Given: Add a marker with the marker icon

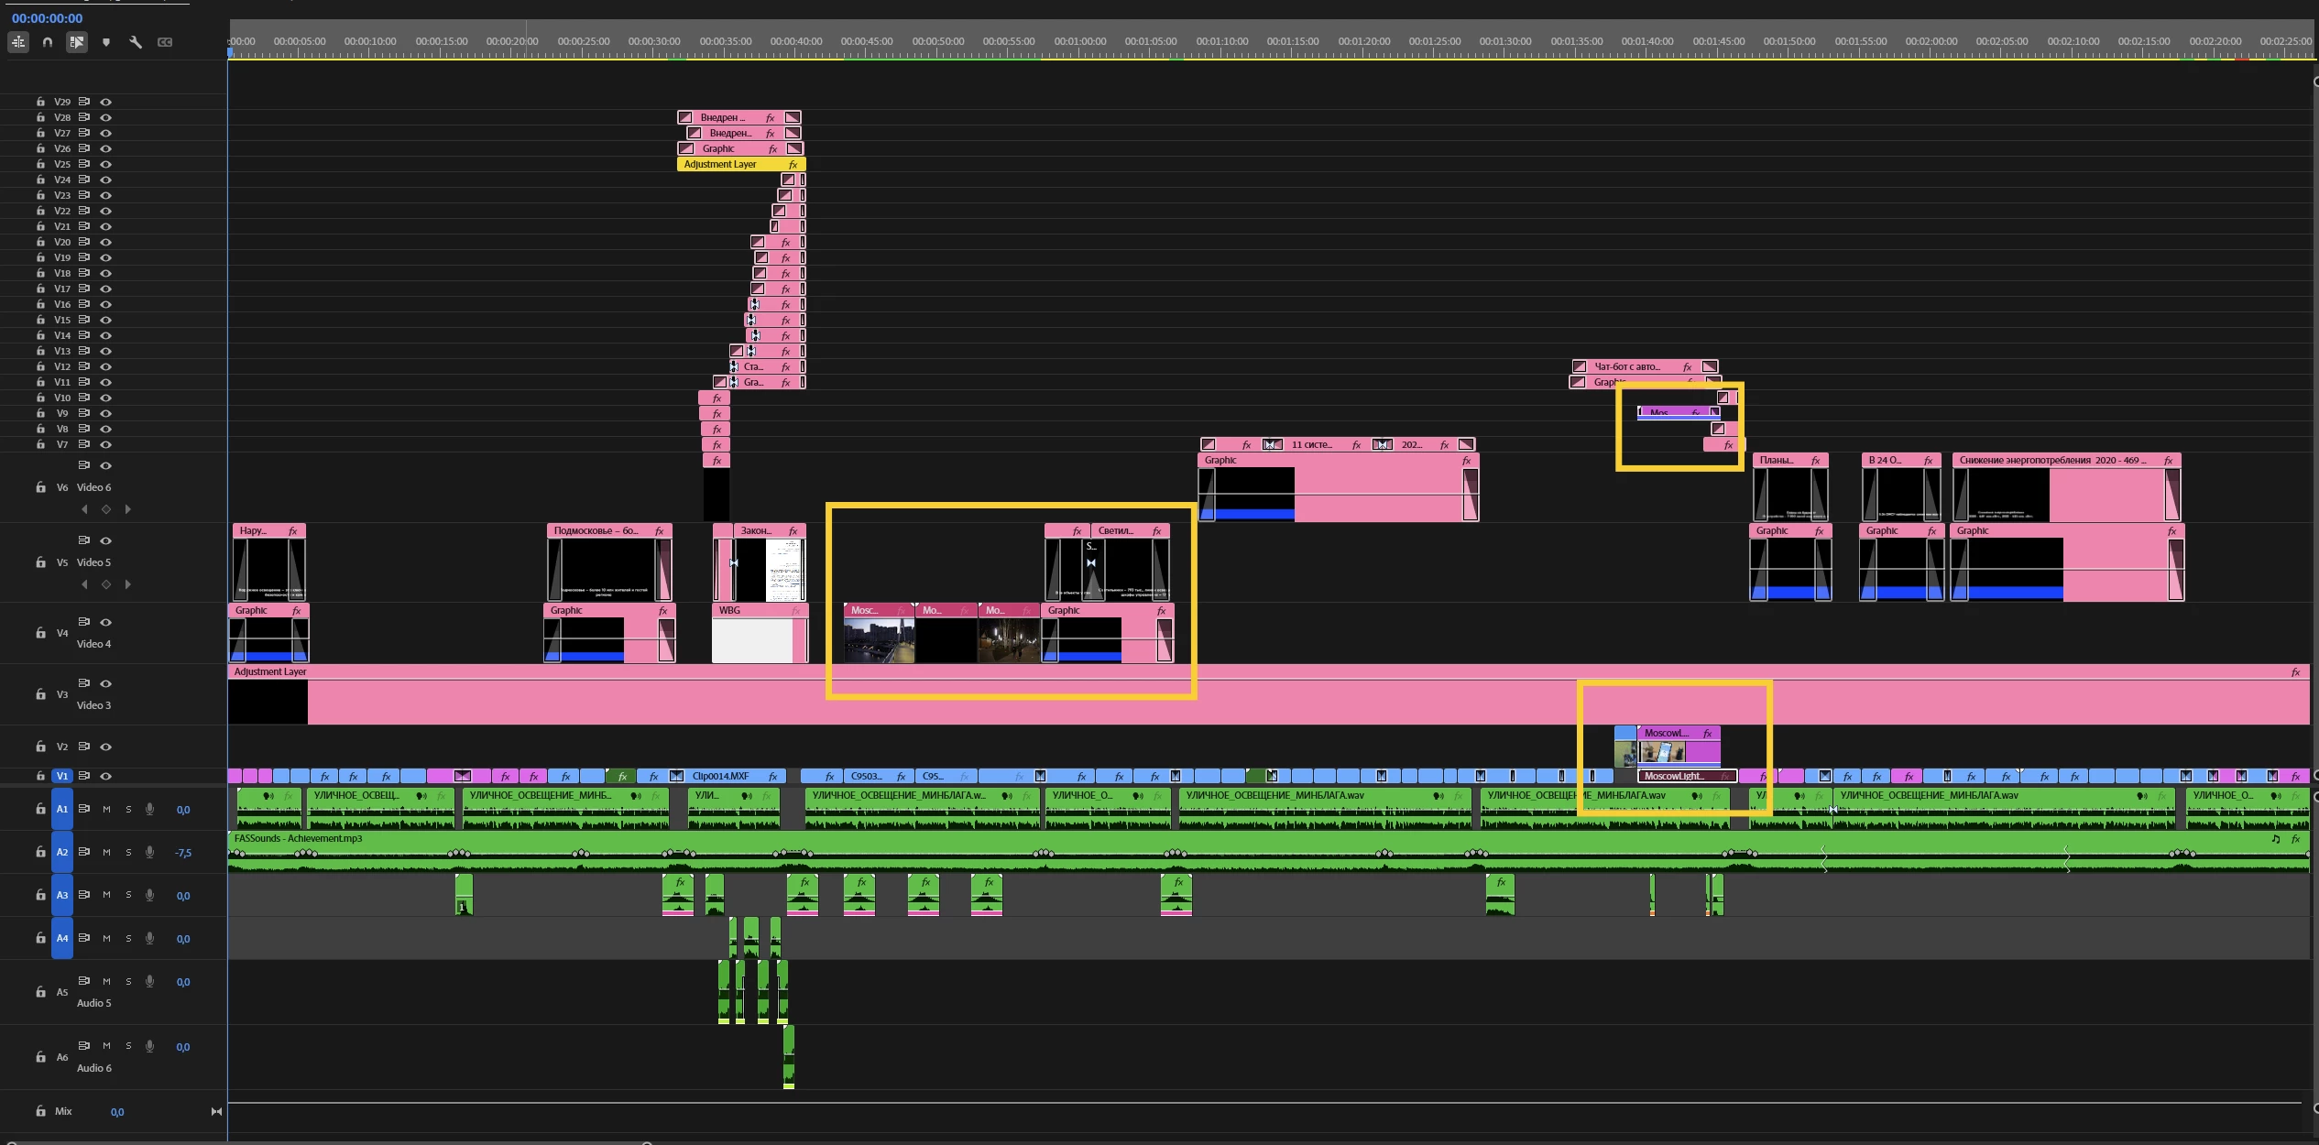Looking at the screenshot, I should click(106, 42).
